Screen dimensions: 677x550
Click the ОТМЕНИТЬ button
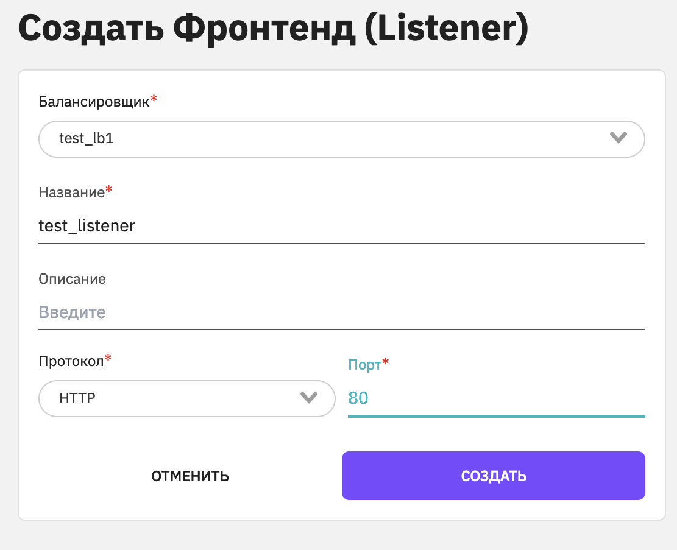(x=190, y=476)
